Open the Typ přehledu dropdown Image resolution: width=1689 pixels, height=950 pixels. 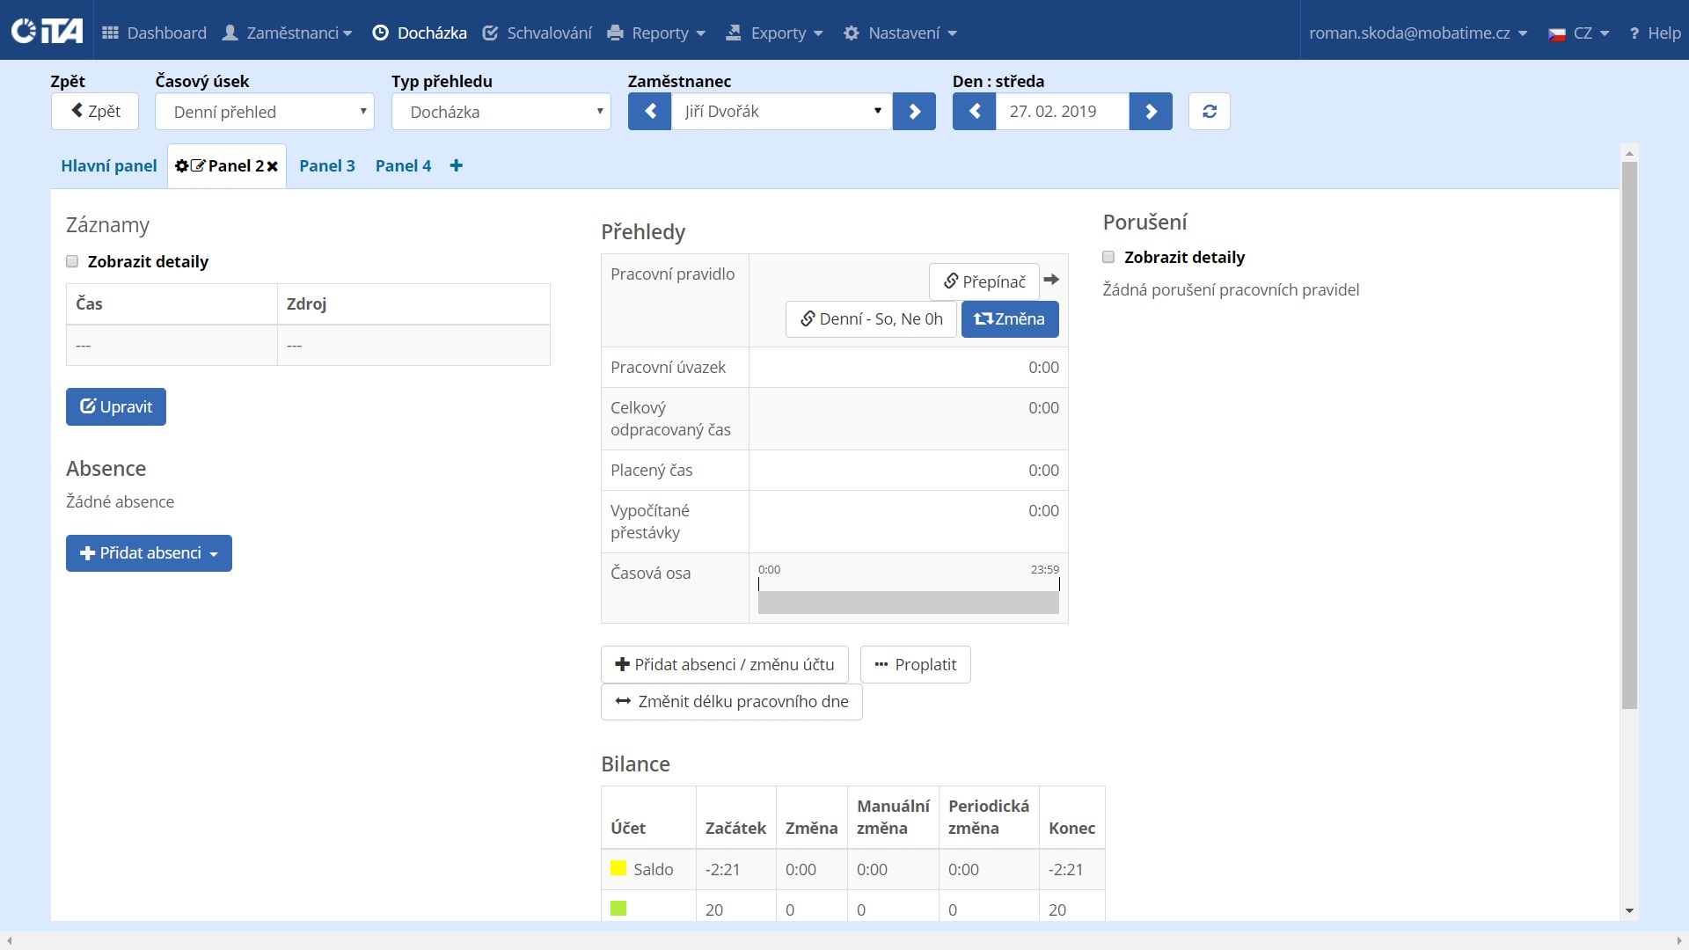click(501, 112)
